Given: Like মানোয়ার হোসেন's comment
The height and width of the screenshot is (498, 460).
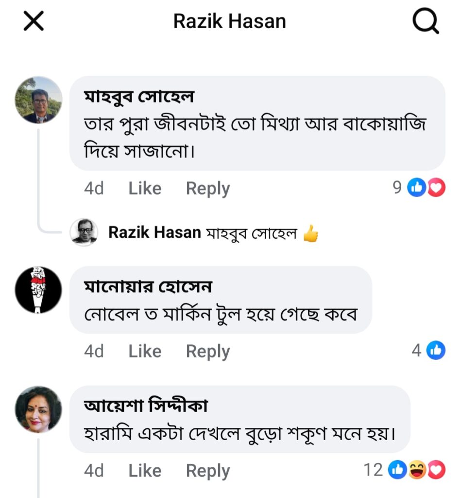Looking at the screenshot, I should click(145, 351).
